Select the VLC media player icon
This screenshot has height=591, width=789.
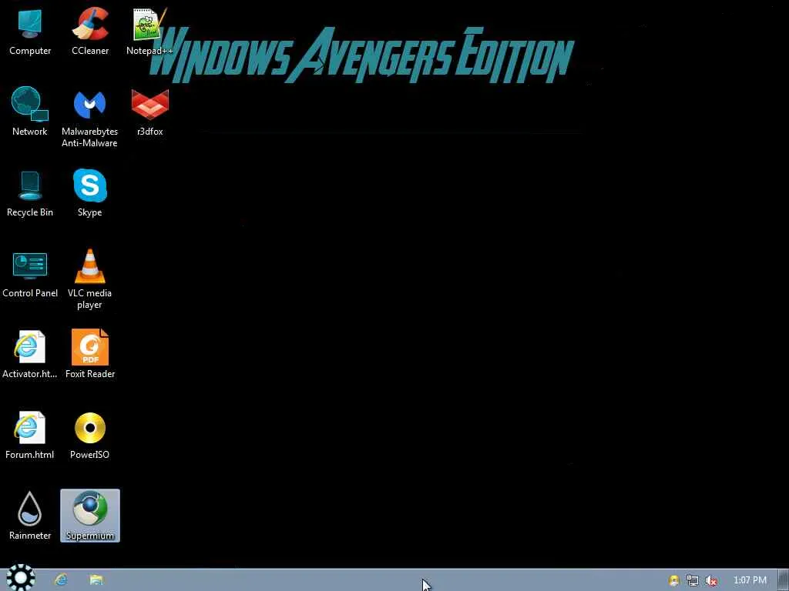(x=89, y=279)
